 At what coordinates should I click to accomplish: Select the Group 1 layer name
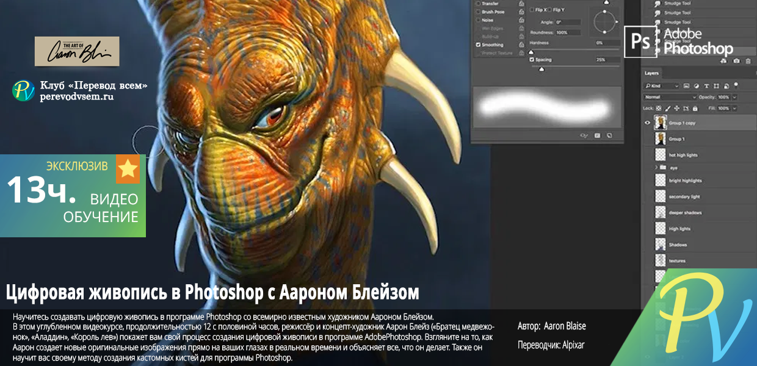point(676,139)
